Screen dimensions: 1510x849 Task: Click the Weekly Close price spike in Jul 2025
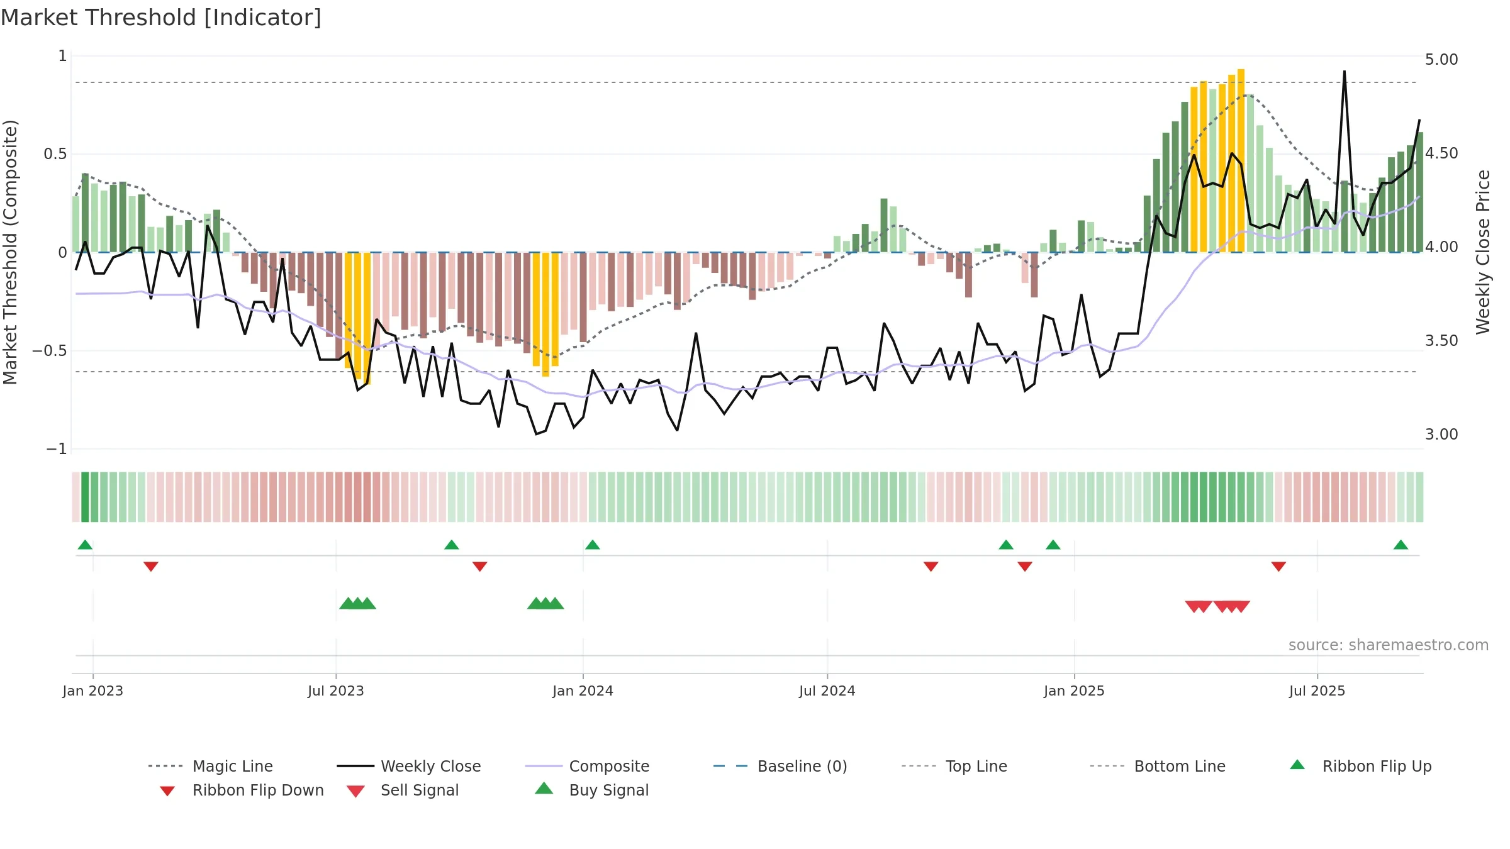tap(1345, 72)
